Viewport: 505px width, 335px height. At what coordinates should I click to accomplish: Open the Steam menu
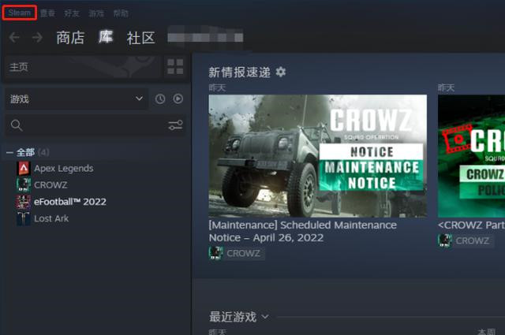(x=19, y=13)
